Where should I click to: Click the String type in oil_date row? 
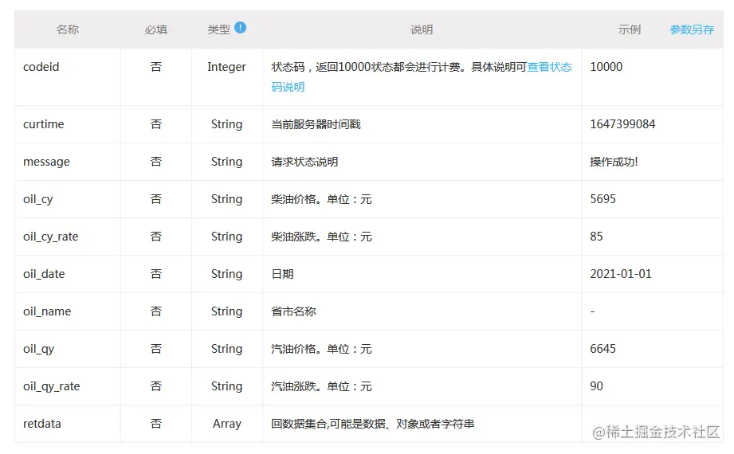(x=226, y=274)
